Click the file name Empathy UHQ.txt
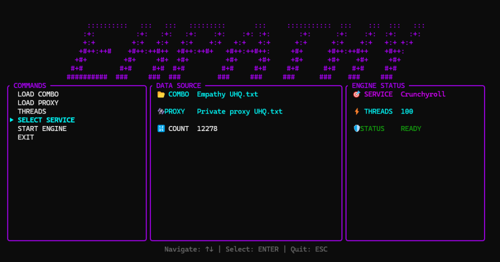The width and height of the screenshot is (500, 262). pyautogui.click(x=227, y=94)
